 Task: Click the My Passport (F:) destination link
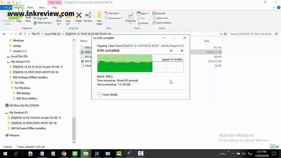[175, 46]
